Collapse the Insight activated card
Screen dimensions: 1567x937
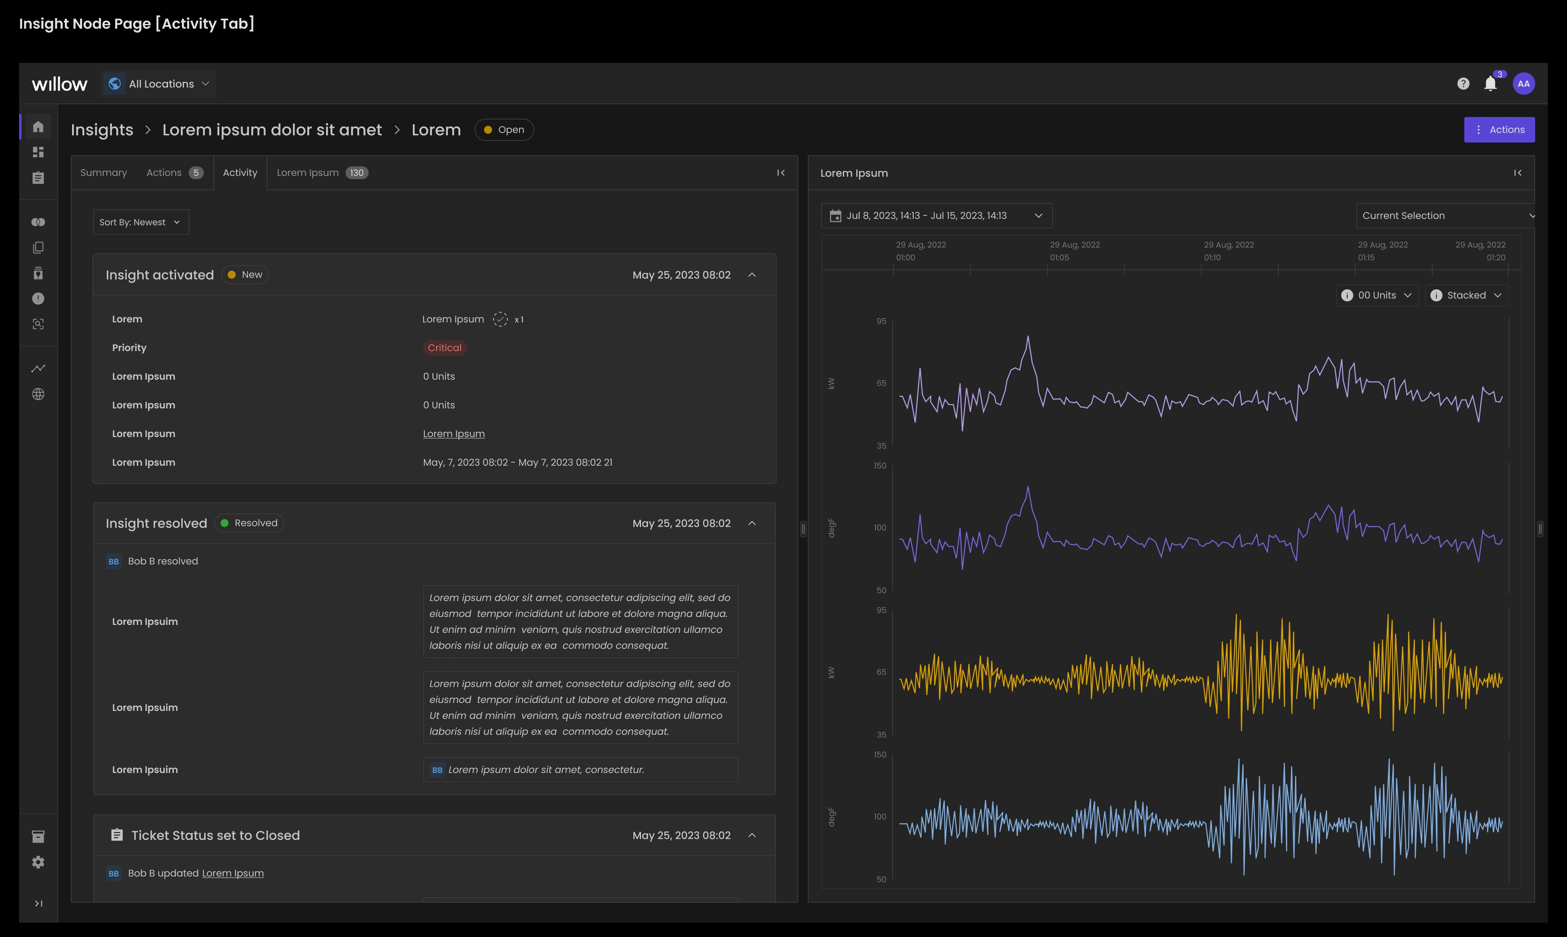[x=752, y=275]
